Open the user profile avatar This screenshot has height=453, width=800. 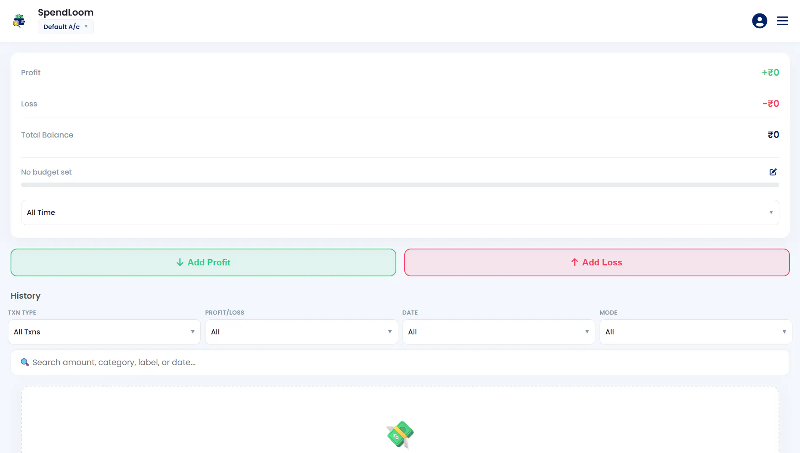[x=760, y=21]
